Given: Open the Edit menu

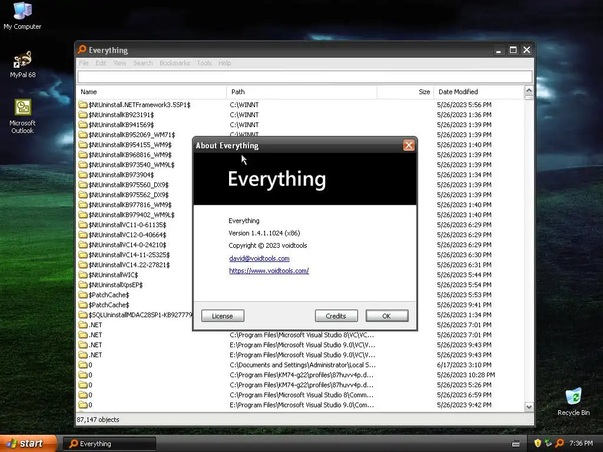Looking at the screenshot, I should (101, 63).
